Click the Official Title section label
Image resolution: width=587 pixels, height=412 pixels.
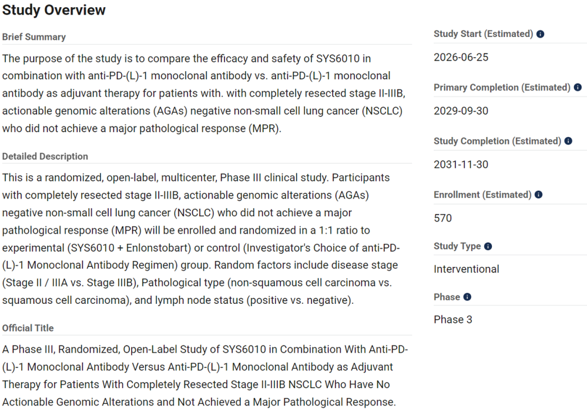pos(28,328)
